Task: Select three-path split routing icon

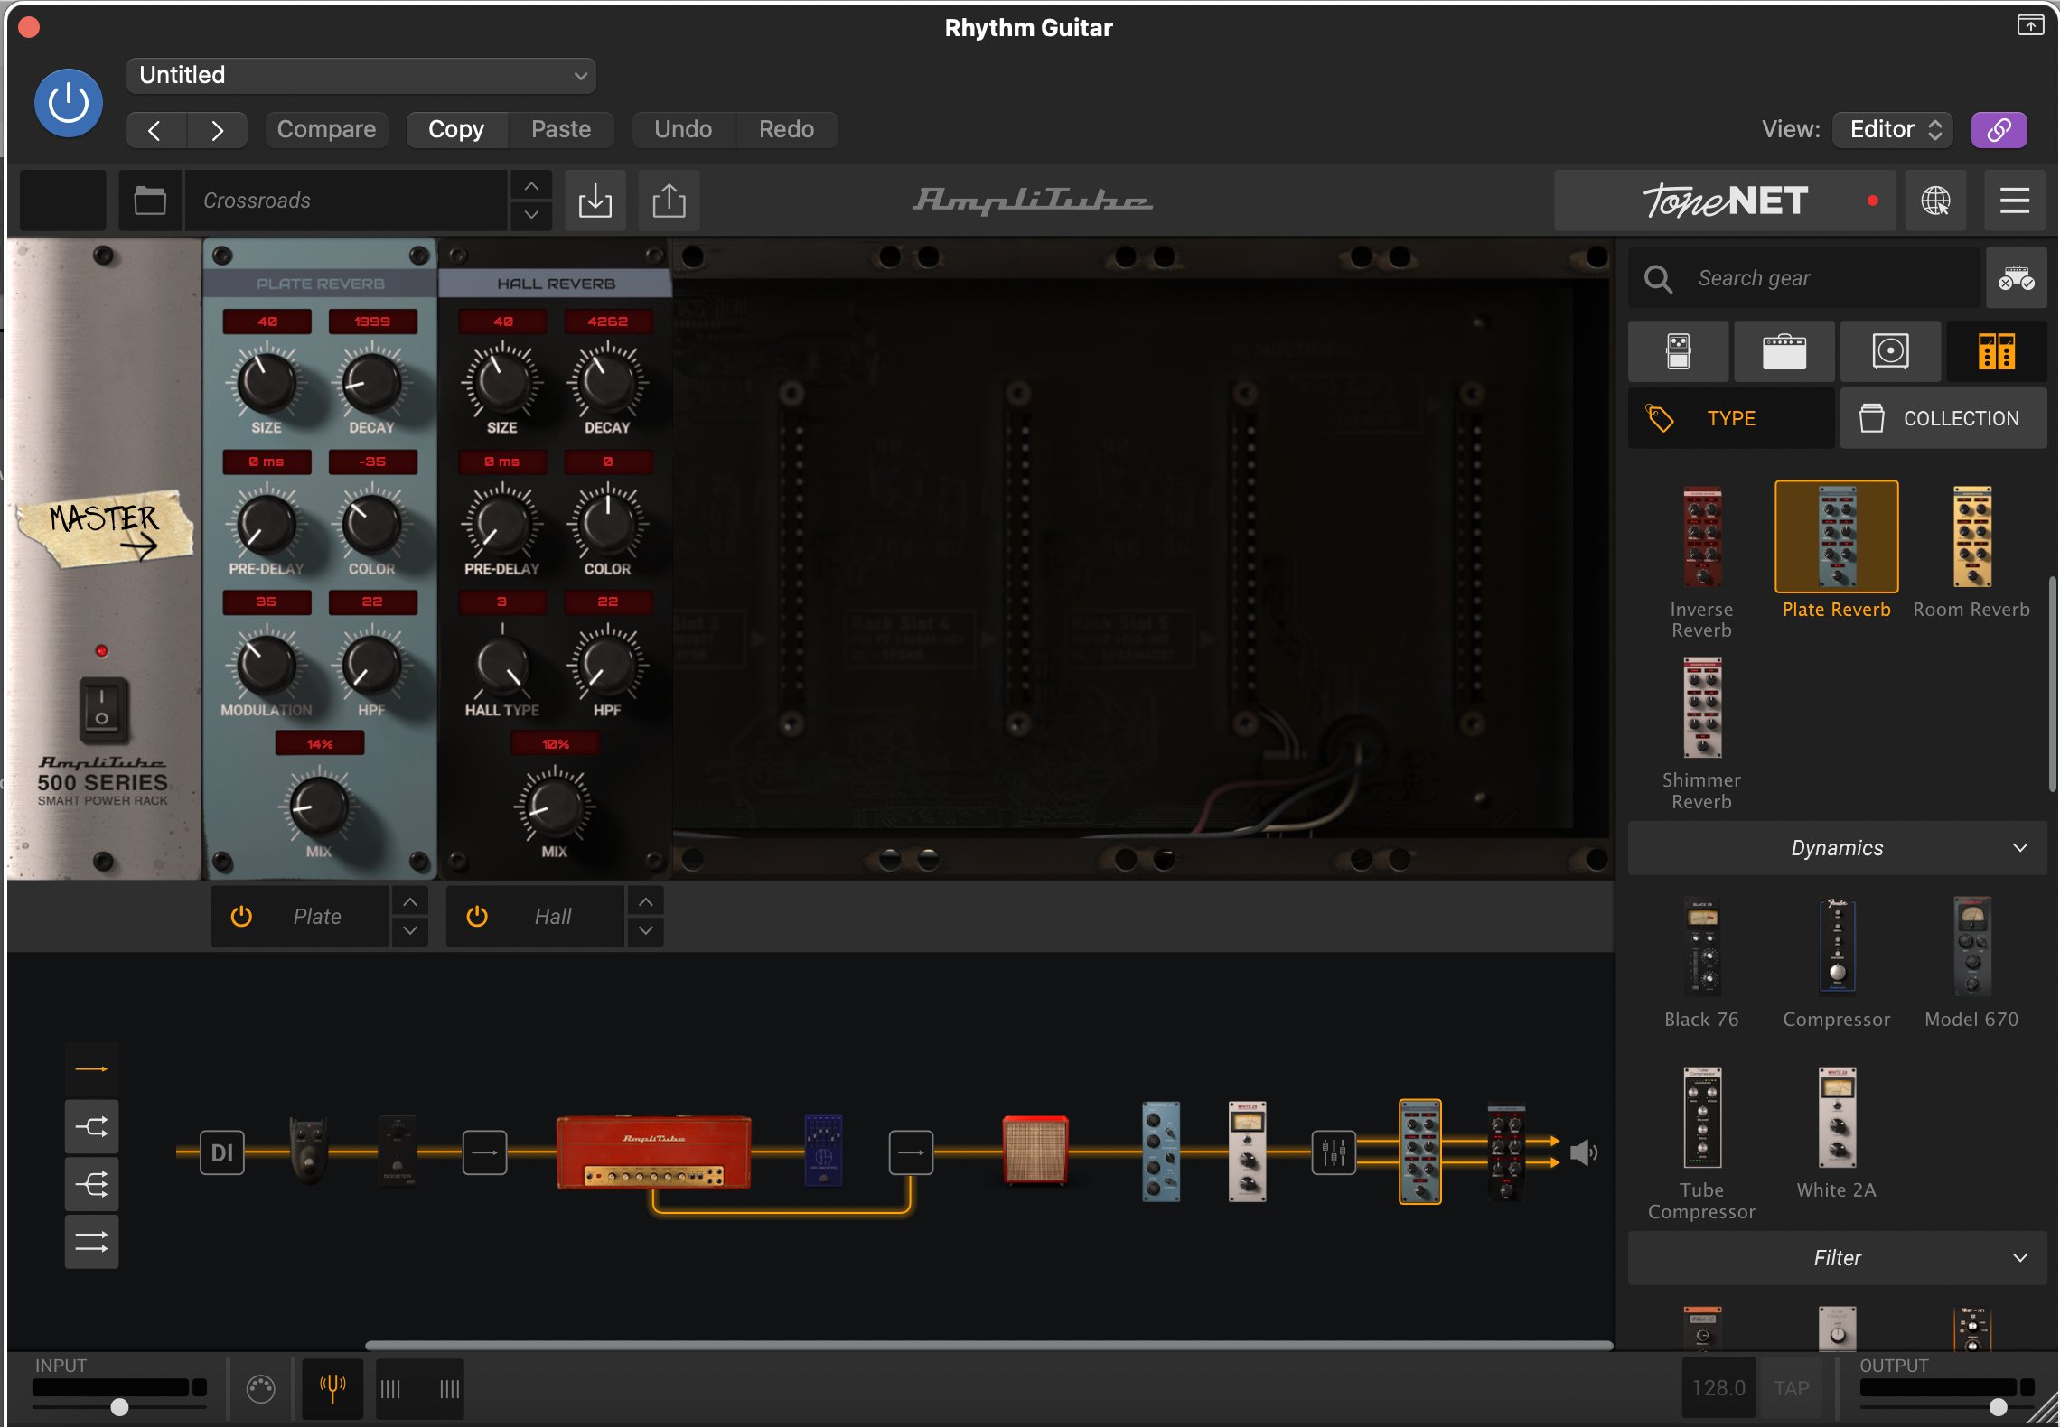Action: (91, 1184)
